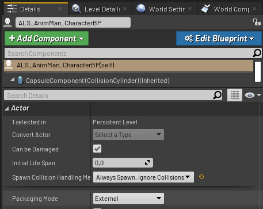
Task: Close the World Composition tab
Action: [254, 9]
